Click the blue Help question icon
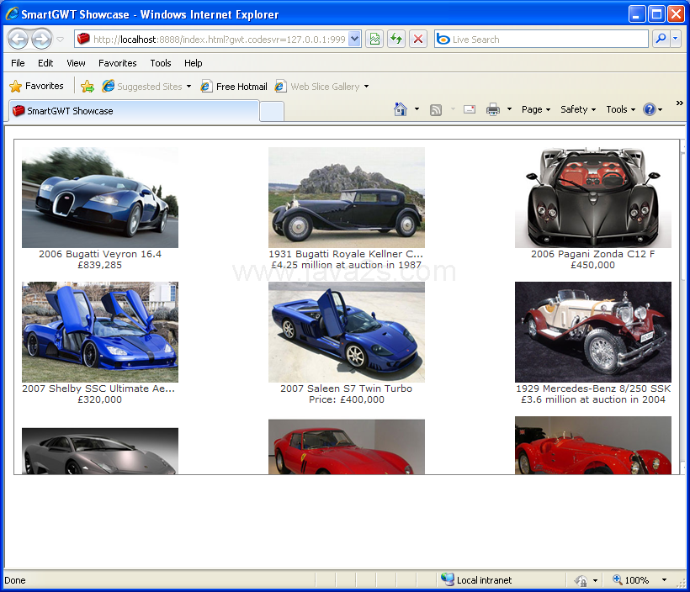This screenshot has height=592, width=690. pos(650,109)
